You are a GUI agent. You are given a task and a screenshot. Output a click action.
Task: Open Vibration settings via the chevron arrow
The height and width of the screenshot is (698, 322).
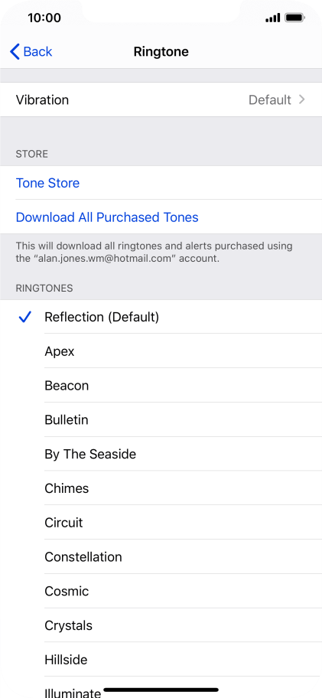tap(302, 99)
